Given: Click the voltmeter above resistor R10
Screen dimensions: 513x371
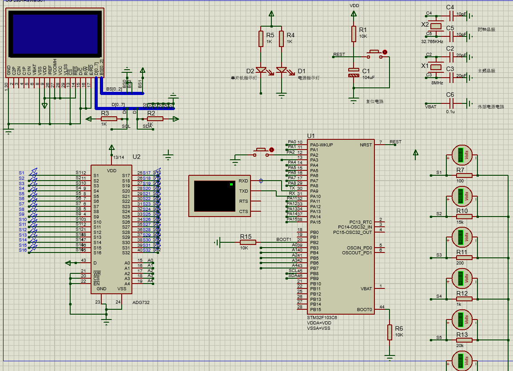Looking at the screenshot, I should 462,196.
